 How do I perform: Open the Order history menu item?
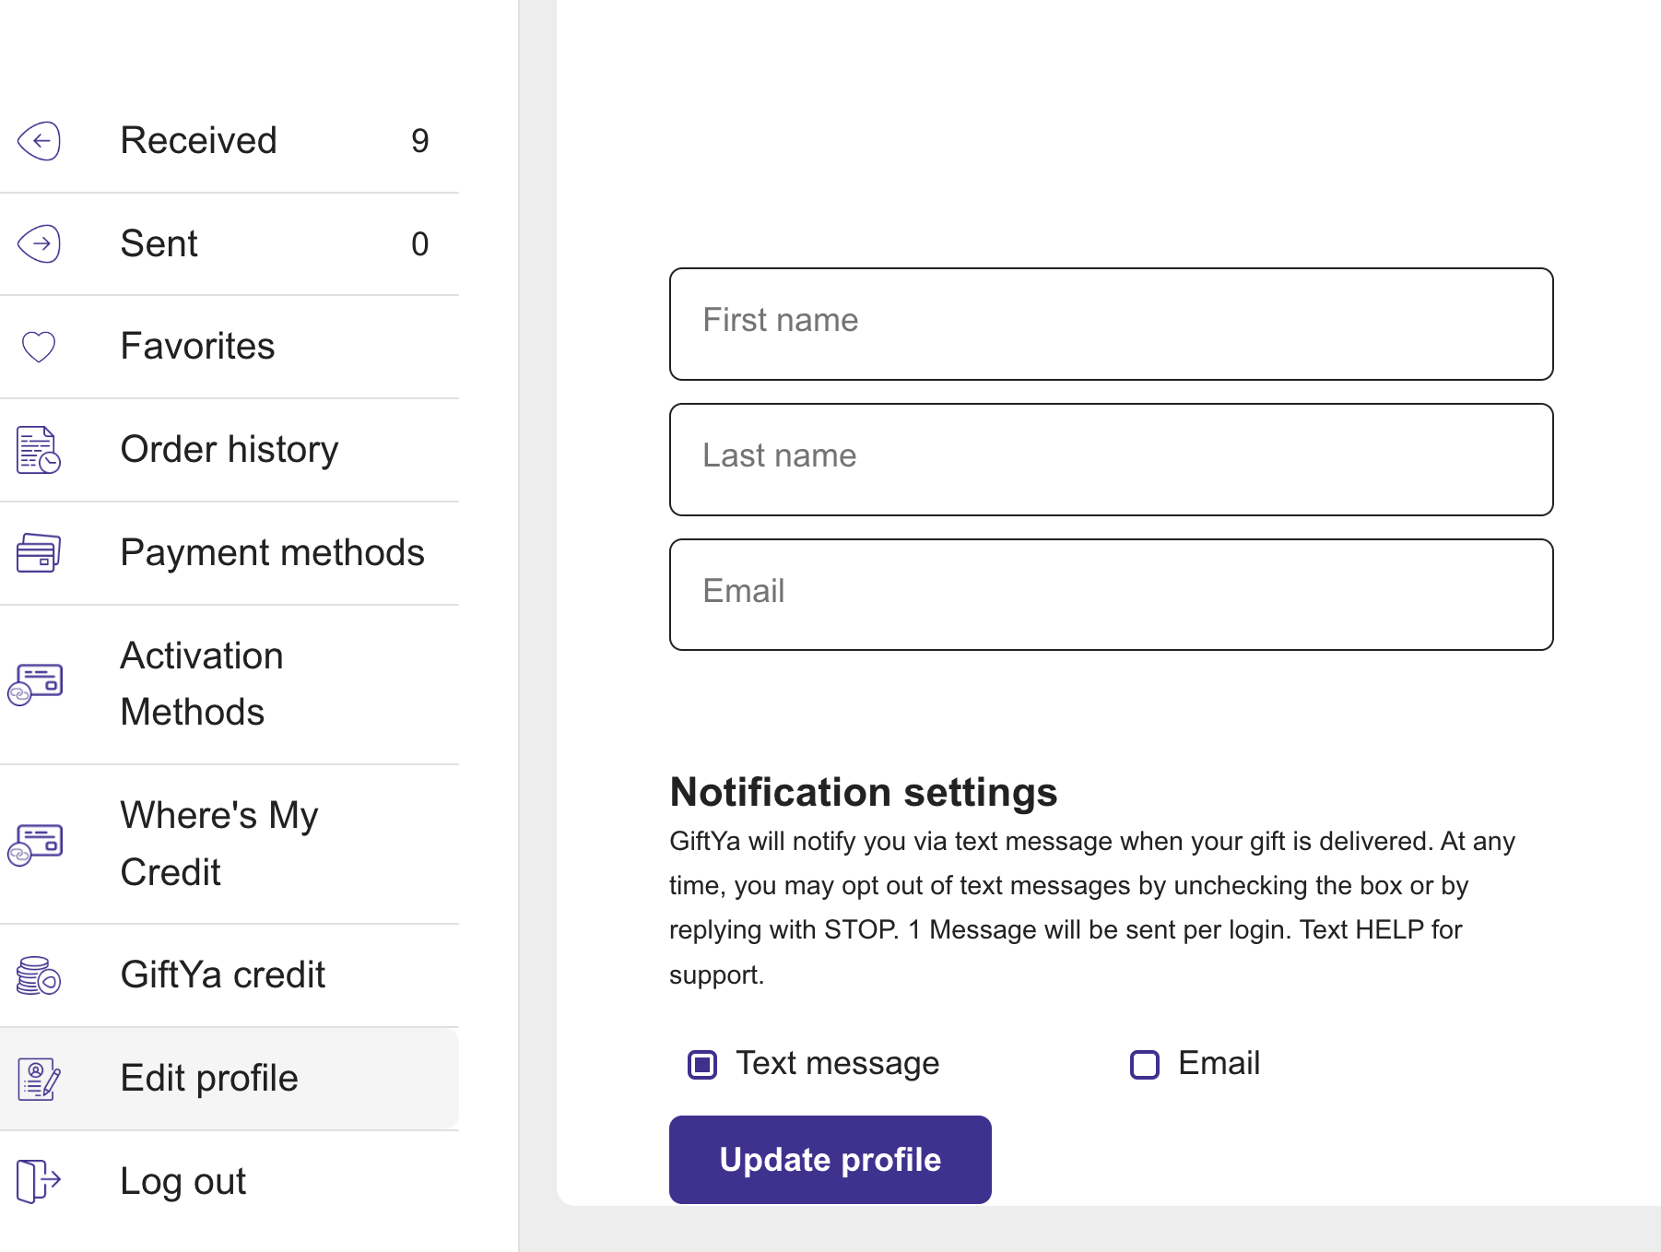coord(230,450)
